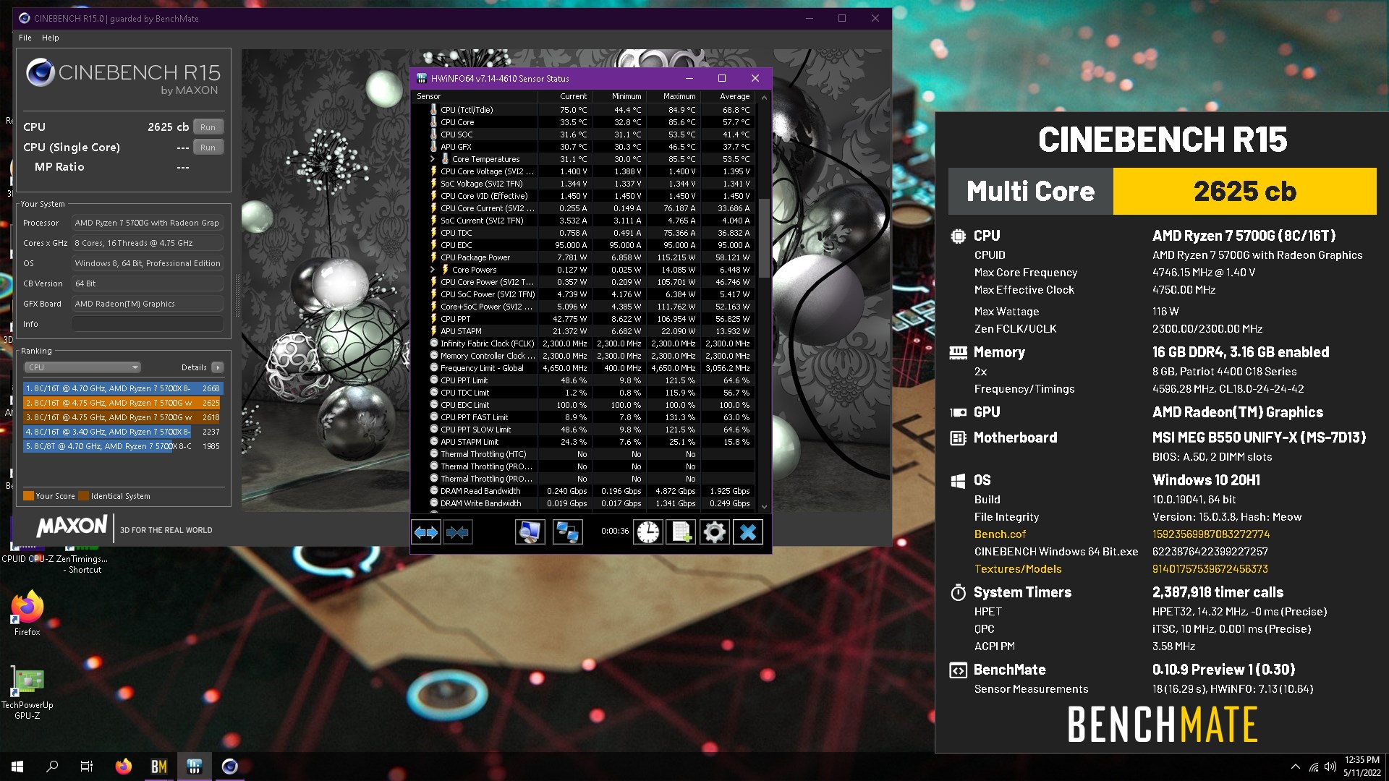Select the CPU PPT sensor row
The width and height of the screenshot is (1389, 781).
(583, 319)
